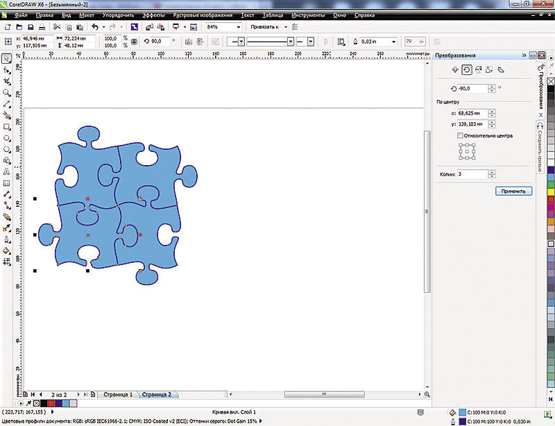Viewport: 555px width, 426px height.
Task: Open the outline width 0,03 in dropdown
Action: (x=393, y=42)
